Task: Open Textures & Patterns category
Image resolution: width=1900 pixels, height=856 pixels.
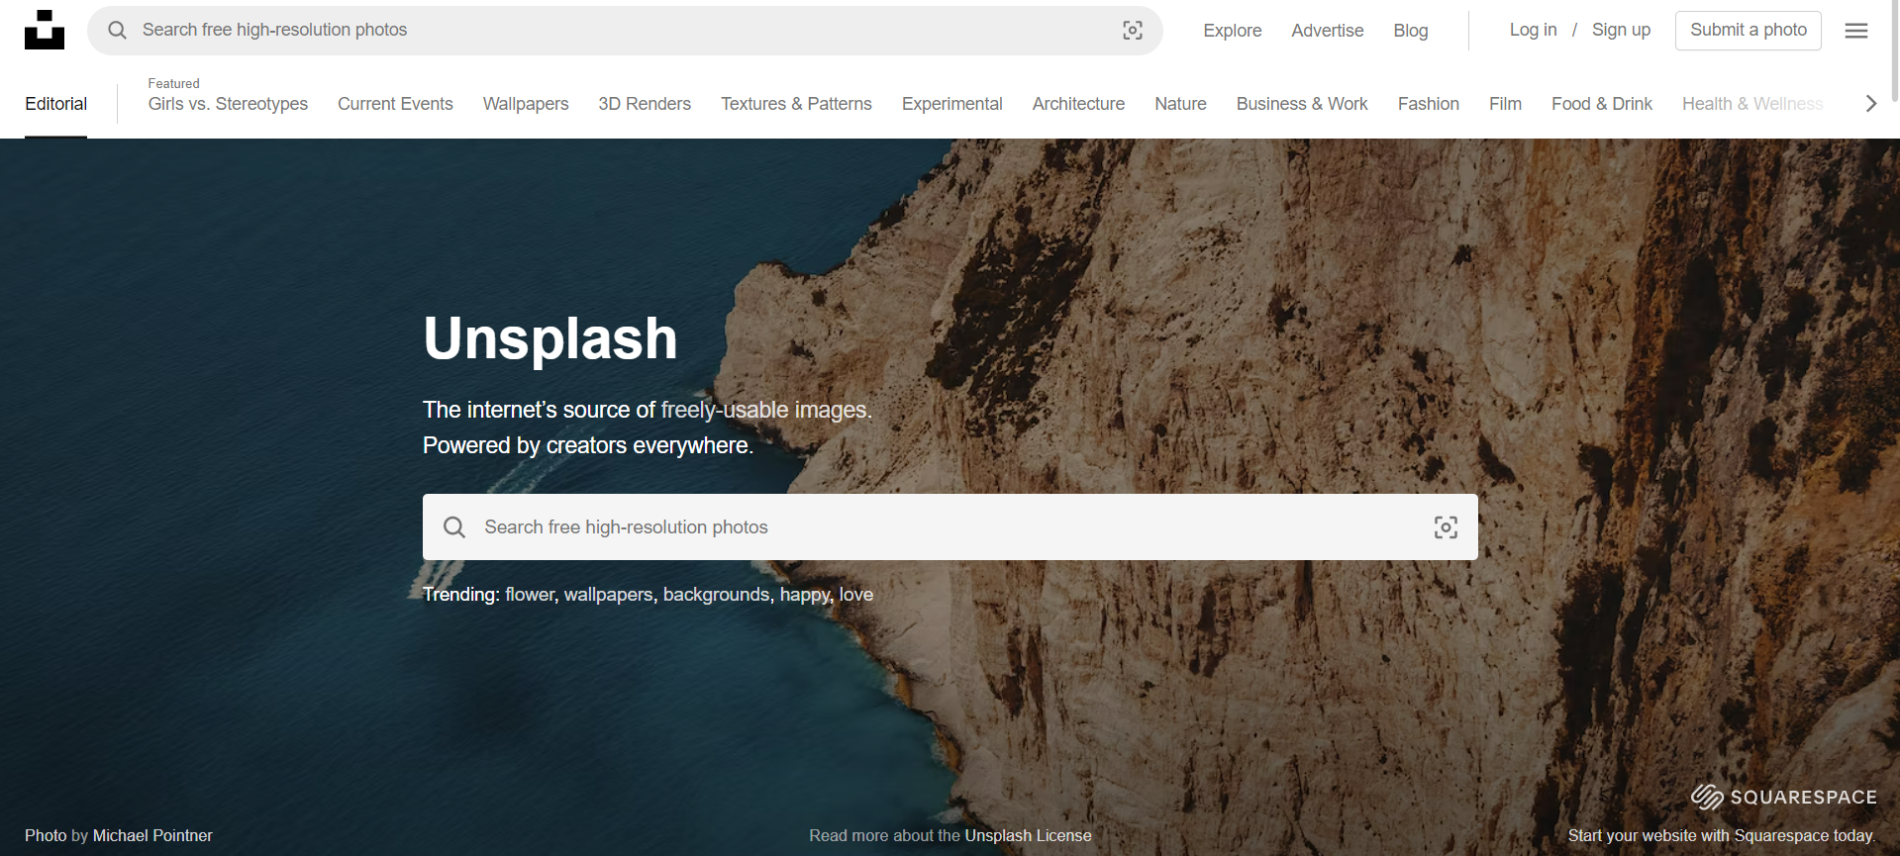Action: pos(796,104)
